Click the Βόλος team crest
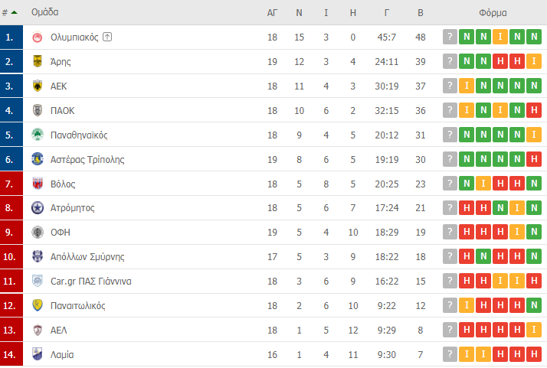Screen dimensions: 547x368 [38, 184]
